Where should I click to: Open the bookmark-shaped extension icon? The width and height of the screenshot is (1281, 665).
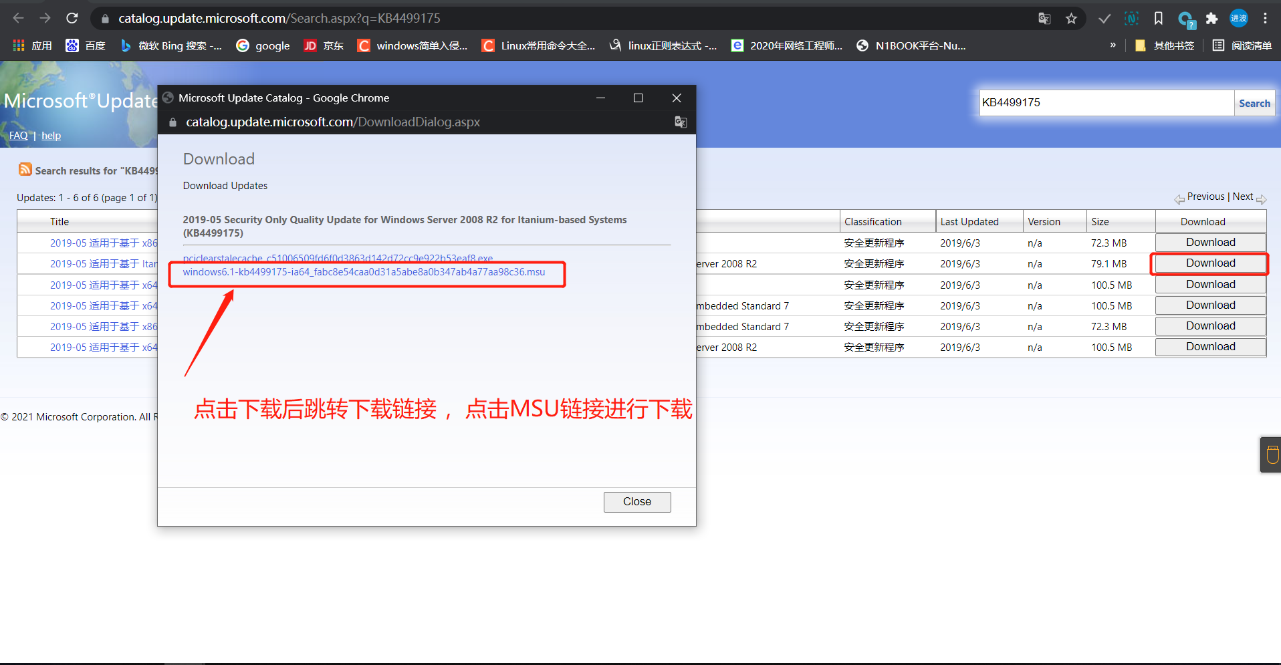(x=1159, y=19)
